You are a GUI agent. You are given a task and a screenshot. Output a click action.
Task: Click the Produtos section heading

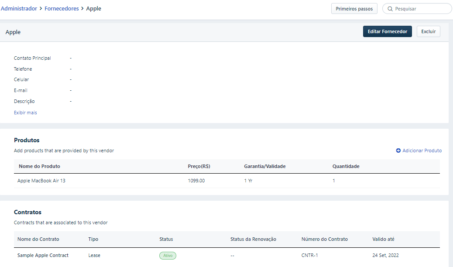27,140
